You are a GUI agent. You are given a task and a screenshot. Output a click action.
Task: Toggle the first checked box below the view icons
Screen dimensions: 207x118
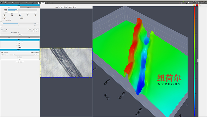click(x=3, y=17)
